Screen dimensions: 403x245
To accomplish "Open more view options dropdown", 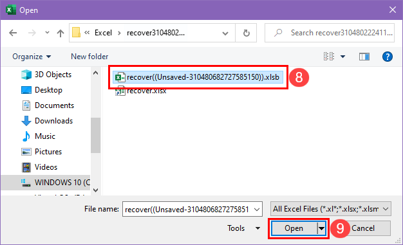I will click(x=342, y=57).
